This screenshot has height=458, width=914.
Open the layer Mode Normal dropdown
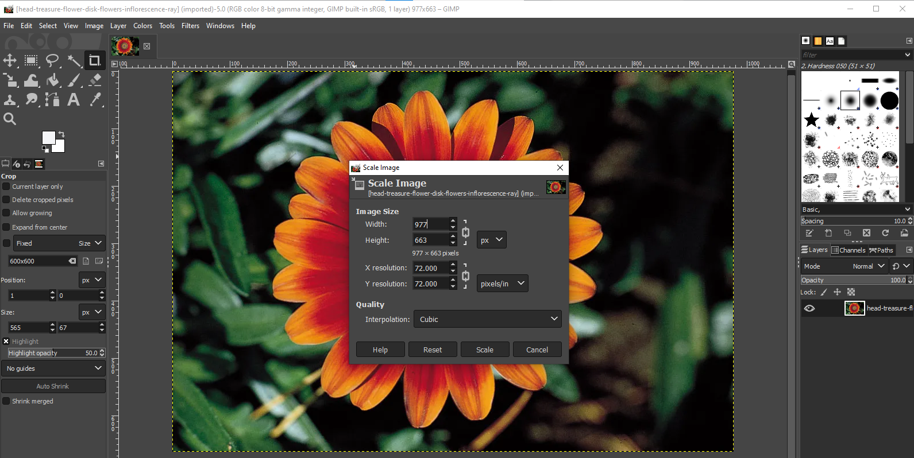pos(844,266)
